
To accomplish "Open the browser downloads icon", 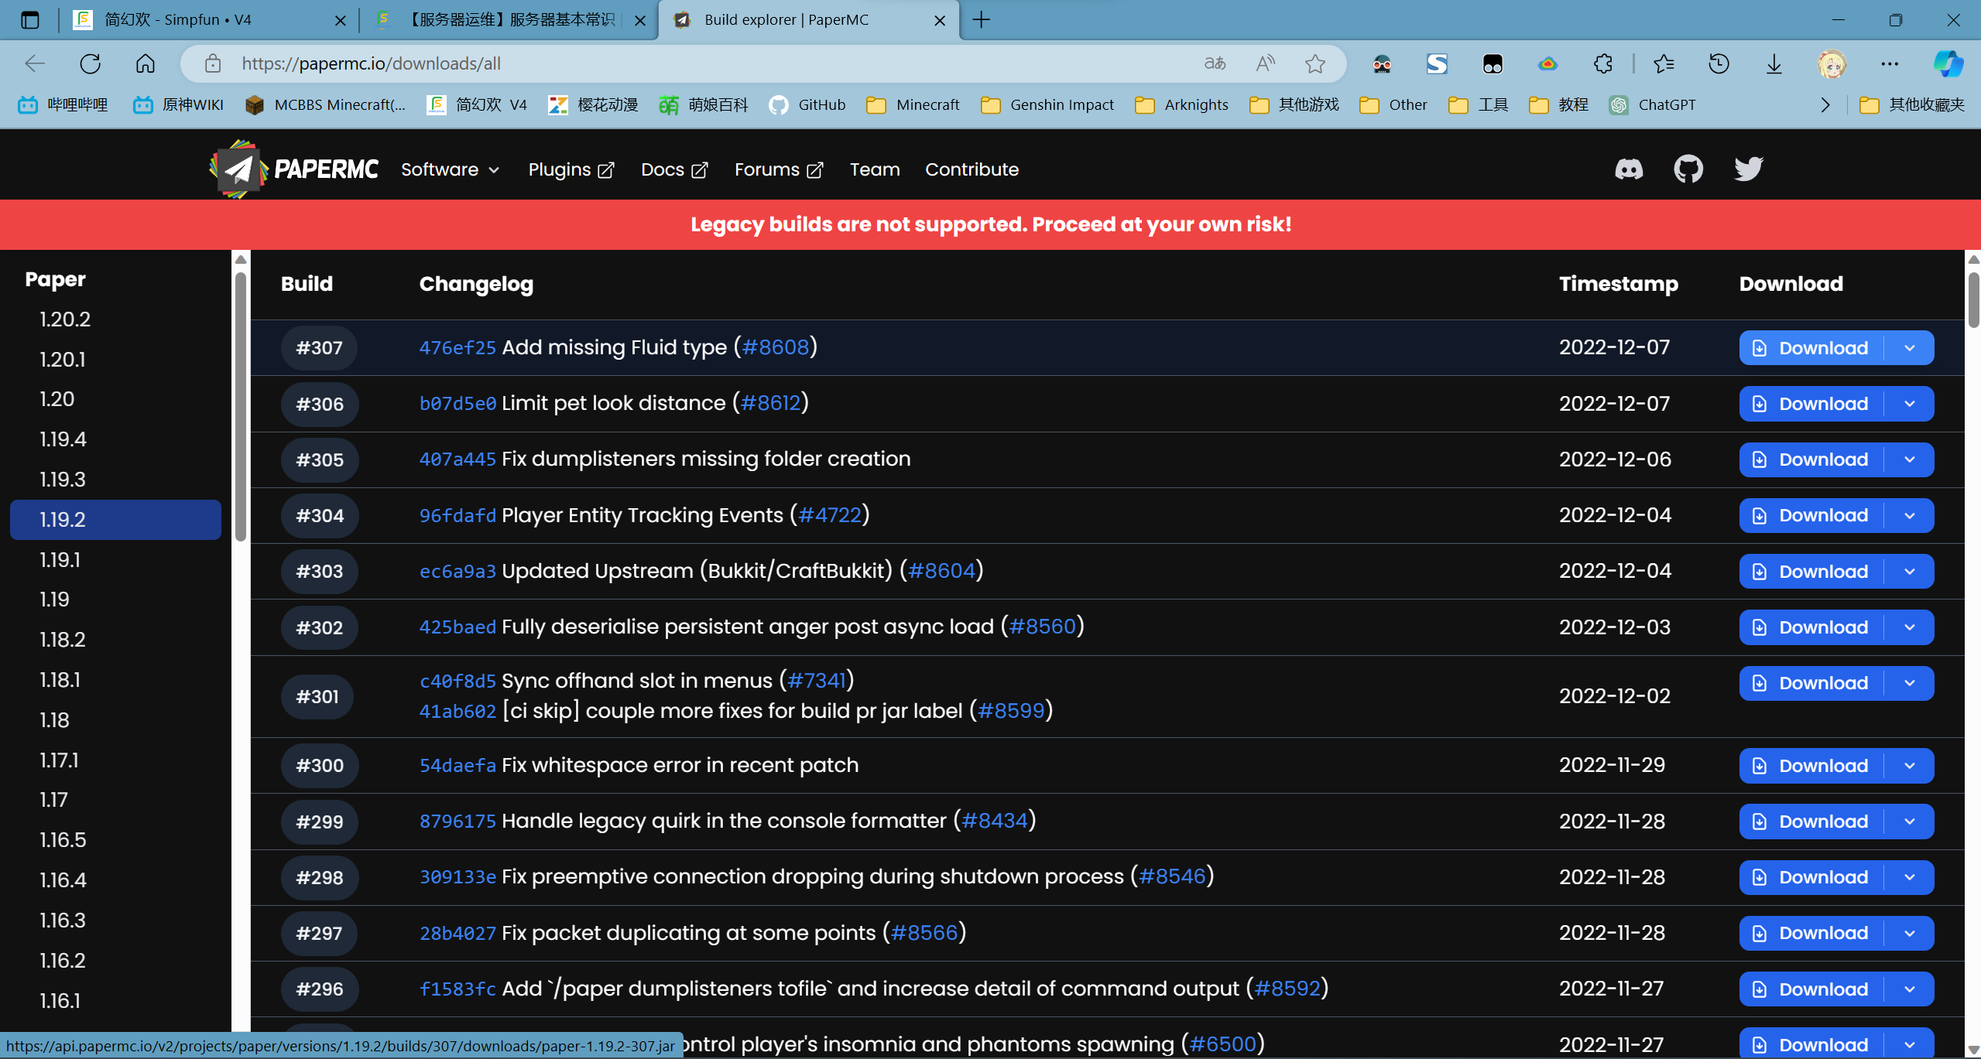I will (1774, 64).
